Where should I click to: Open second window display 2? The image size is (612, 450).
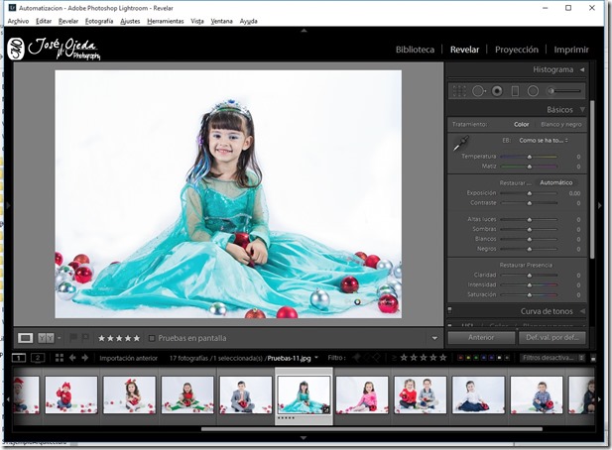click(x=38, y=358)
